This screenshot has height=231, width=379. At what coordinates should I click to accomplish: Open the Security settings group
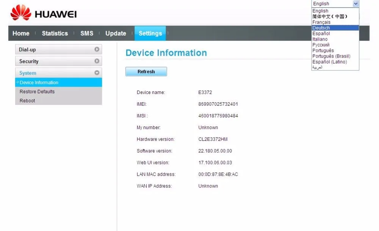coord(58,61)
